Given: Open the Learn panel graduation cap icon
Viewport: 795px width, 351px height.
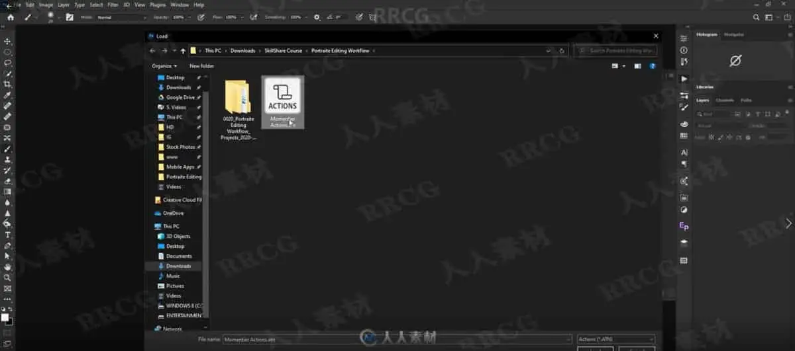Looking at the screenshot, I should tap(684, 243).
